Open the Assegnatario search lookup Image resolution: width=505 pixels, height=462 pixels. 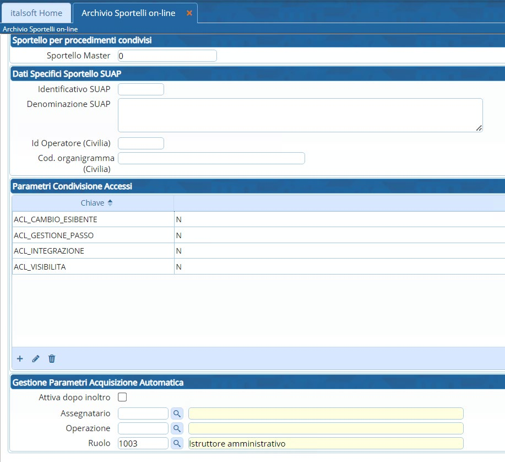click(176, 413)
